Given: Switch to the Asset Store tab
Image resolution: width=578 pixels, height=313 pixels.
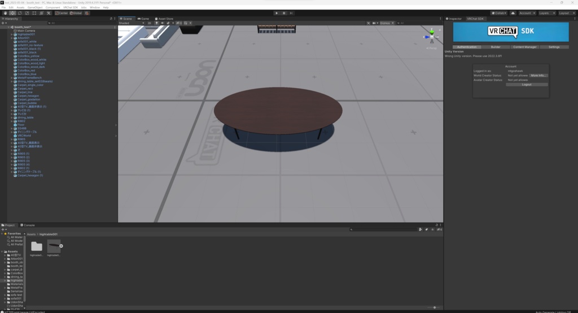Looking at the screenshot, I should [x=164, y=19].
